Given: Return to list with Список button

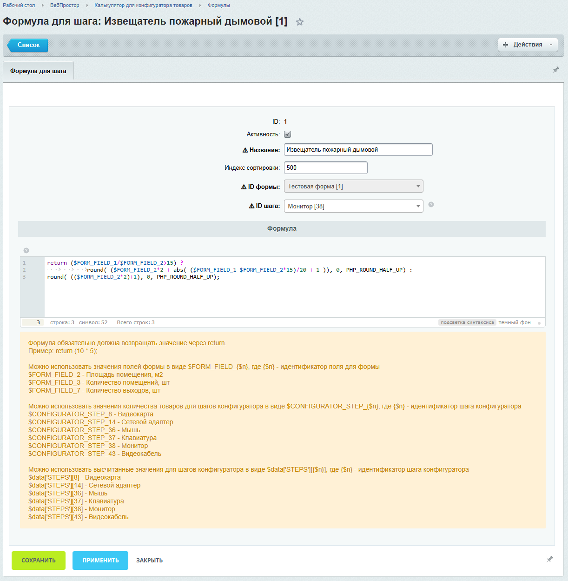Looking at the screenshot, I should (x=28, y=45).
